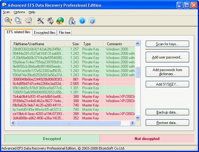Screen dimensions: 199x152
Task: Open options via hammer and wrench icon
Action: (x=41, y=21)
